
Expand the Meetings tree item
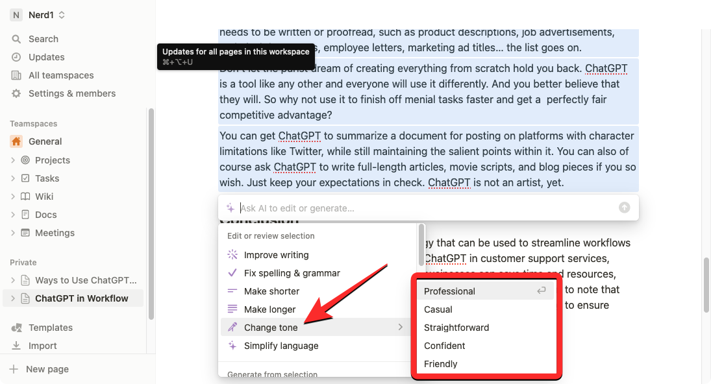point(13,232)
